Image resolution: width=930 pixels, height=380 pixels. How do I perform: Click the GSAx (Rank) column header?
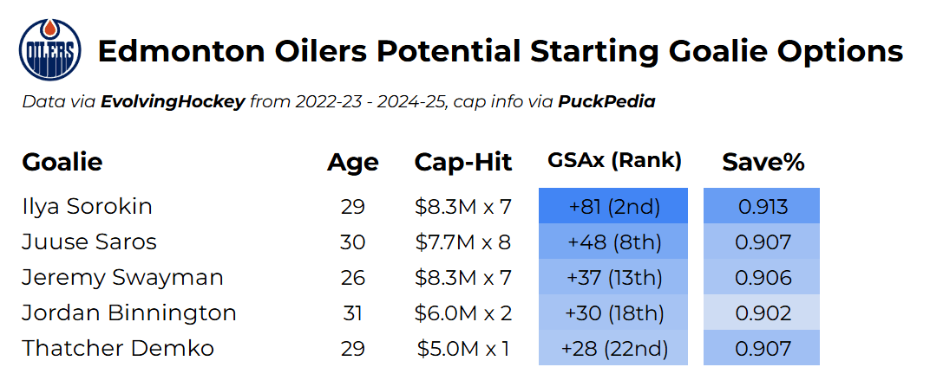(614, 161)
